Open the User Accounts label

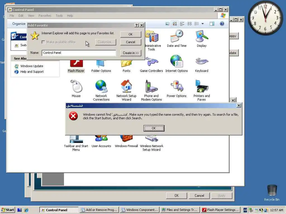point(101,146)
